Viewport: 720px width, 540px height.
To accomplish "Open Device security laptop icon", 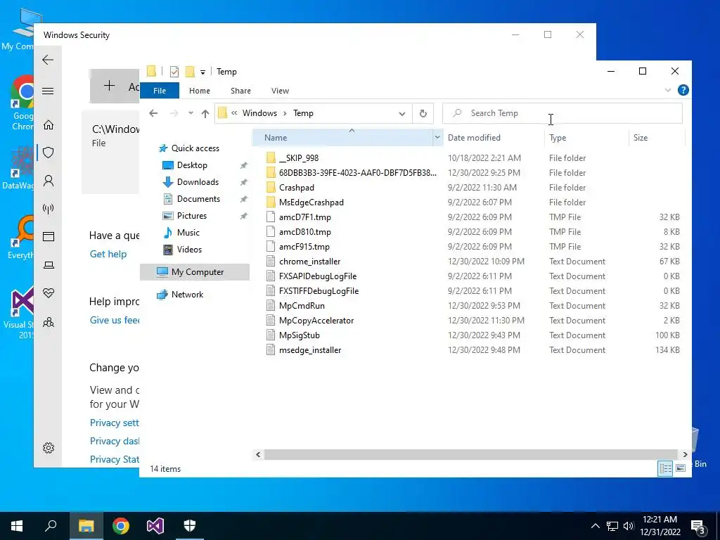I will (x=49, y=265).
